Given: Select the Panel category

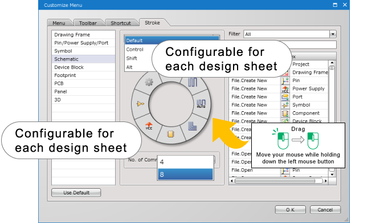Looking at the screenshot, I should tap(83, 92).
